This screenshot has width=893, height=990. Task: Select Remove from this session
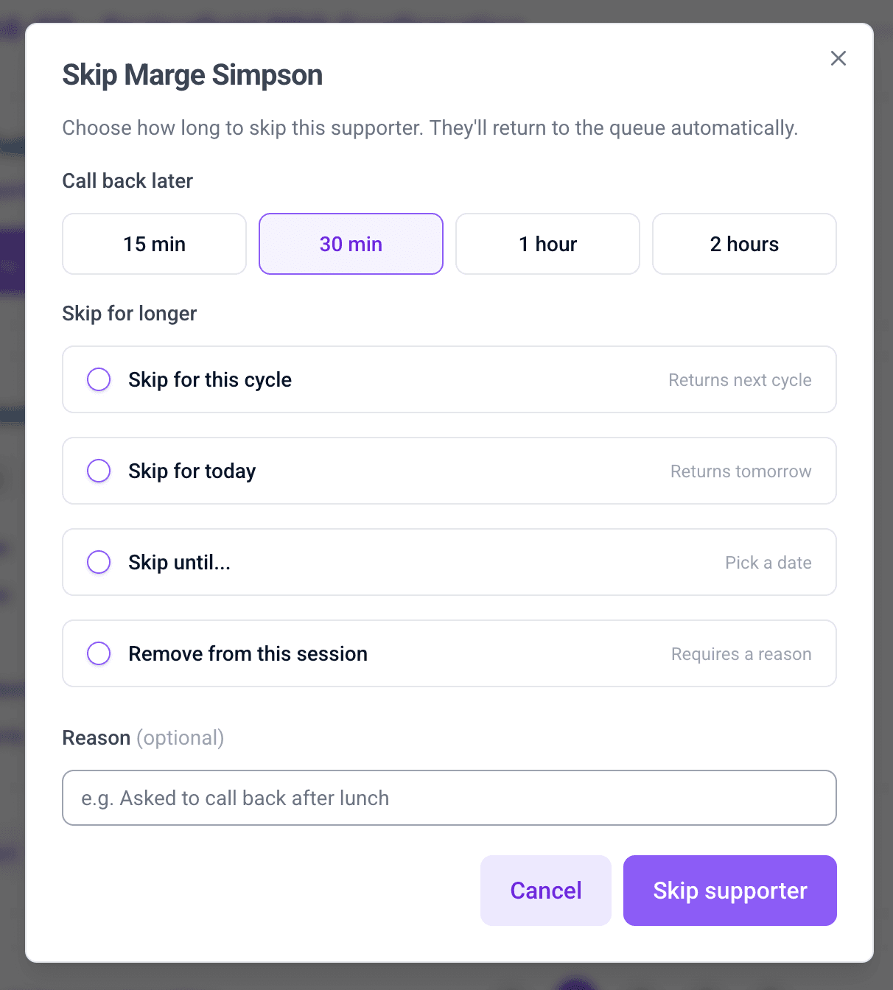pos(99,653)
